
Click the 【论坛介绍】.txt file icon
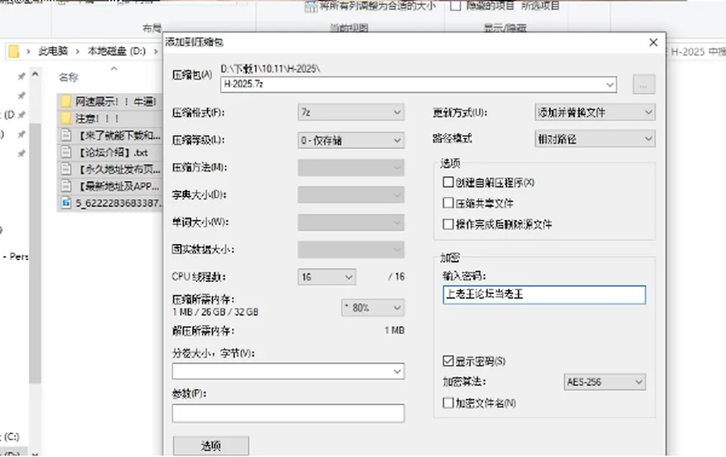[x=67, y=152]
